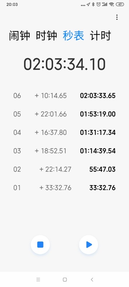Tap the main elapsed time 02:03:34.10
129x287 pixels.
64,64
